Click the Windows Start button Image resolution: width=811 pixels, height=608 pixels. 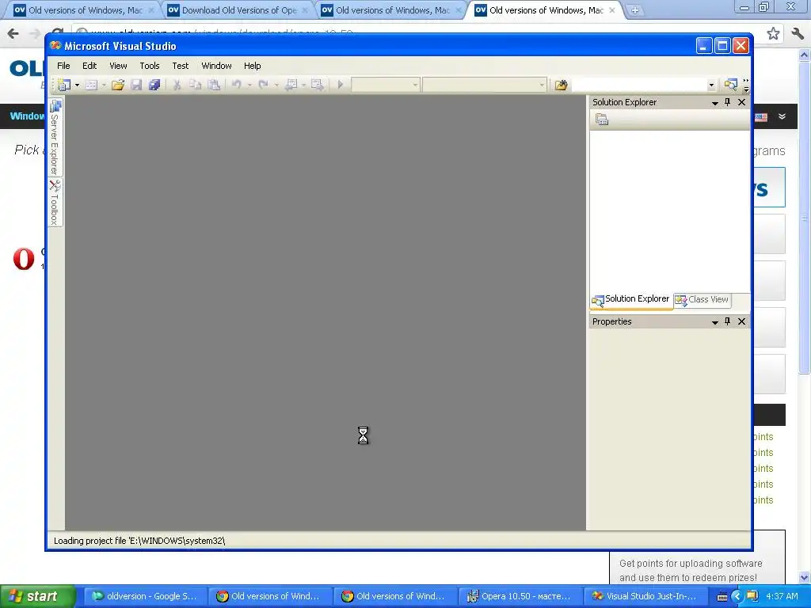[38, 596]
